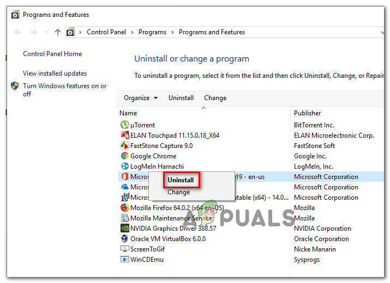
Task: Click the LogMeIn Hamachi icon
Action: [124, 167]
